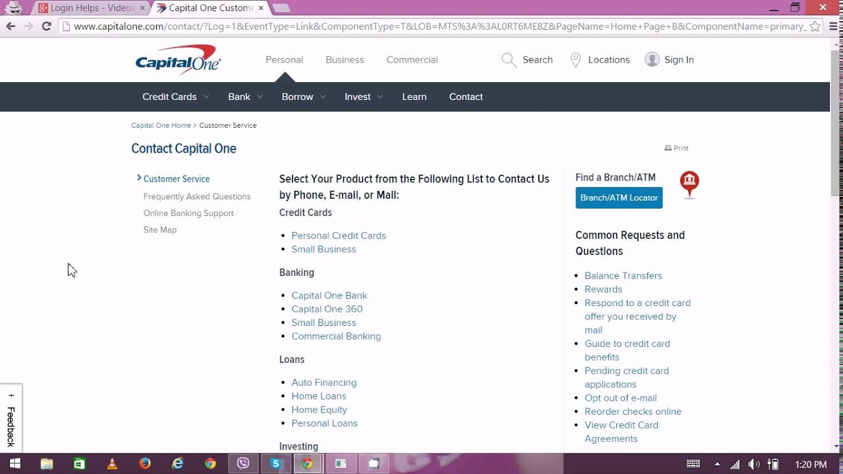The width and height of the screenshot is (843, 474).
Task: Open the Rewards link
Action: (x=603, y=290)
